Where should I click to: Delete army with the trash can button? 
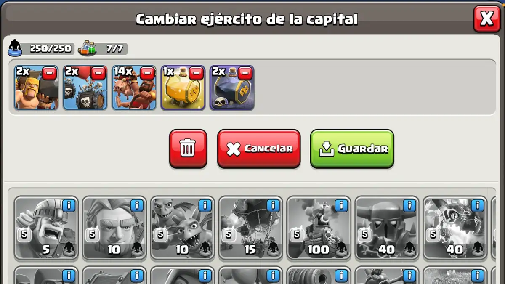pyautogui.click(x=188, y=149)
